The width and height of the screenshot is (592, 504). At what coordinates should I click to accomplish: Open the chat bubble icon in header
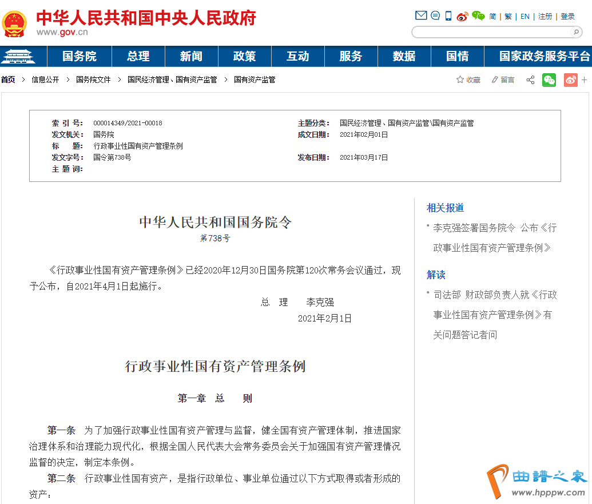(435, 16)
